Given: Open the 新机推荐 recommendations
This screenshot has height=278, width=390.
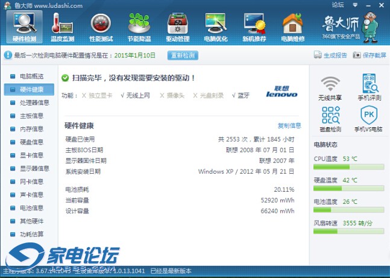Looking at the screenshot, I should coord(254,27).
